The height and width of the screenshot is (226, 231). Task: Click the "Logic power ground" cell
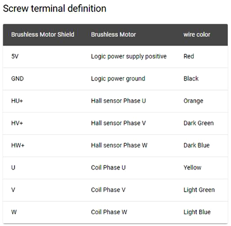[118, 79]
